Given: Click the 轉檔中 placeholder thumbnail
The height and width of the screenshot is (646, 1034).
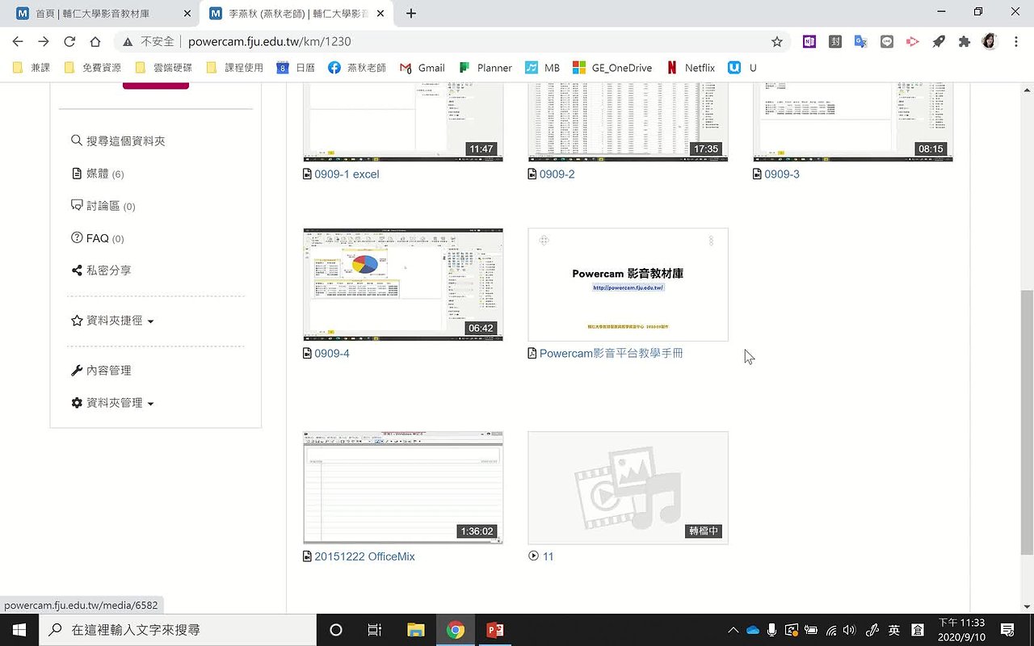Looking at the screenshot, I should coord(628,488).
